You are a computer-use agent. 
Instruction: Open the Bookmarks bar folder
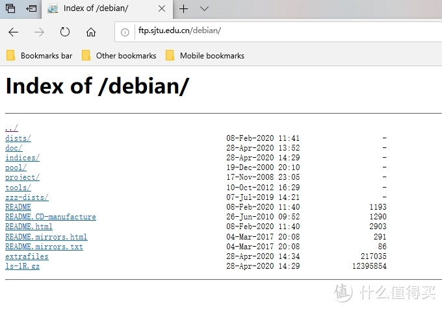pyautogui.click(x=40, y=55)
